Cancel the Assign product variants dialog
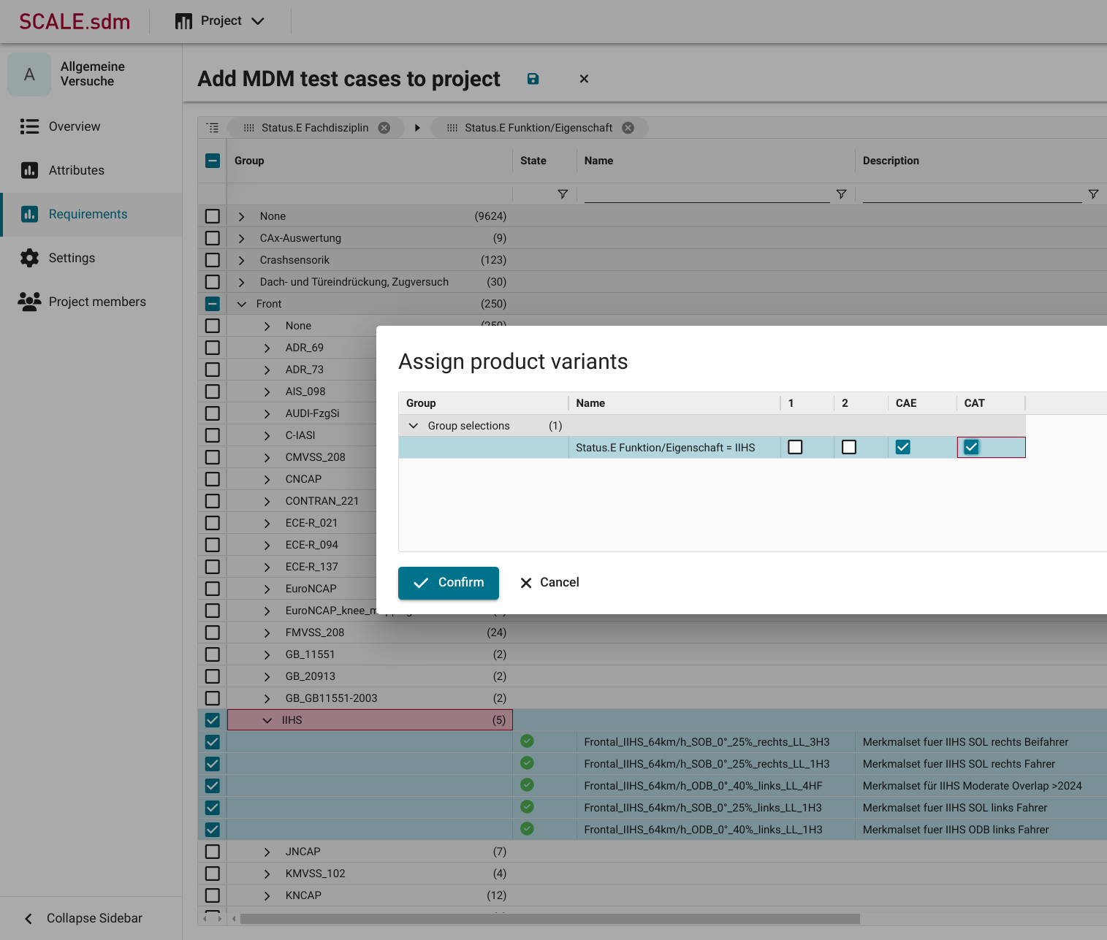This screenshot has width=1107, height=940. 549,583
